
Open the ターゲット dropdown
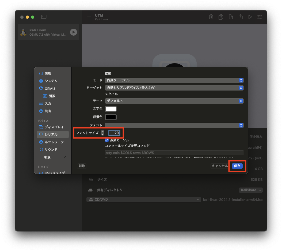[x=174, y=88]
